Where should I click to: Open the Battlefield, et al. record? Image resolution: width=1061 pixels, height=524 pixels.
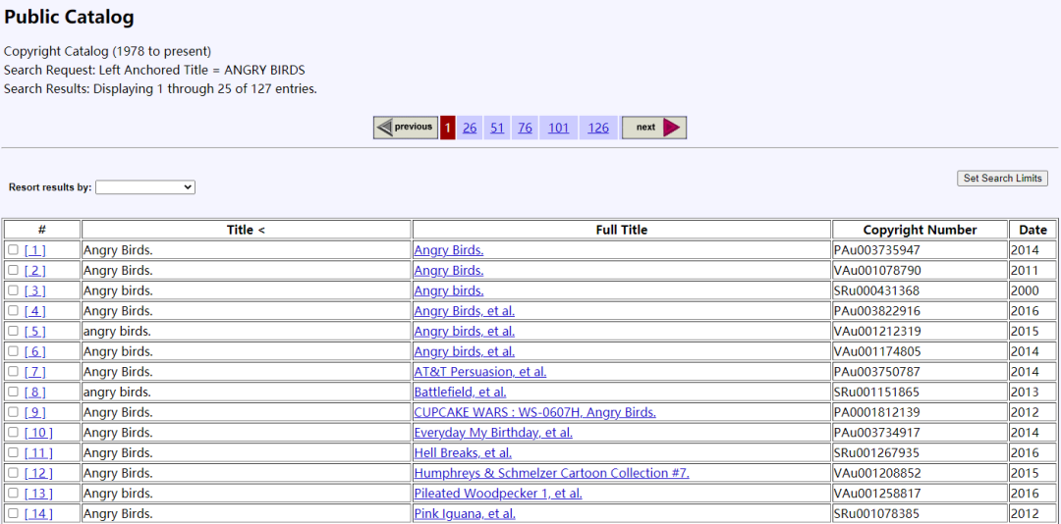point(460,393)
